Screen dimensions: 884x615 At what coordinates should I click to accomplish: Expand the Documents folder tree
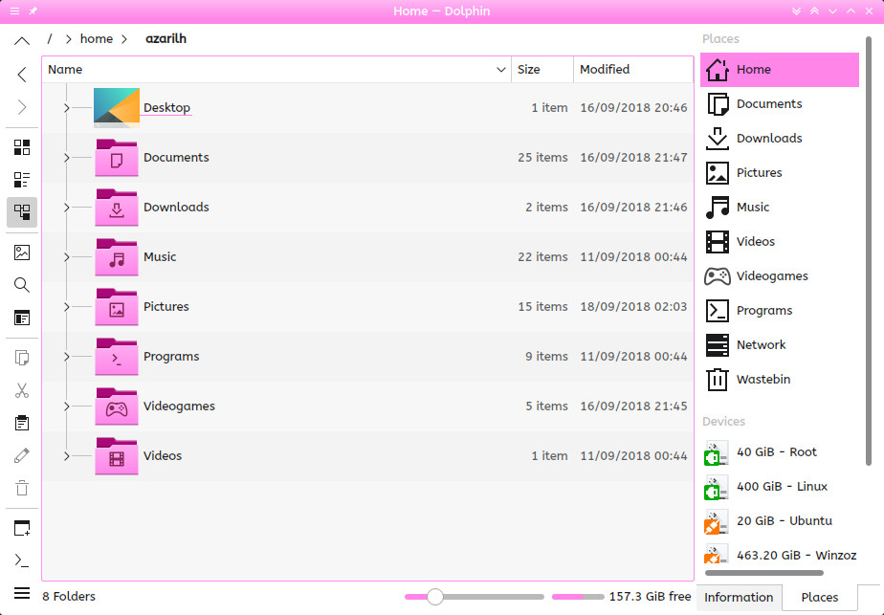67,158
